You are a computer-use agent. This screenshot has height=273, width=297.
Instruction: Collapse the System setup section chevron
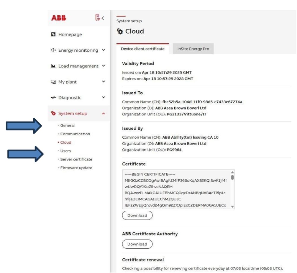(103, 113)
